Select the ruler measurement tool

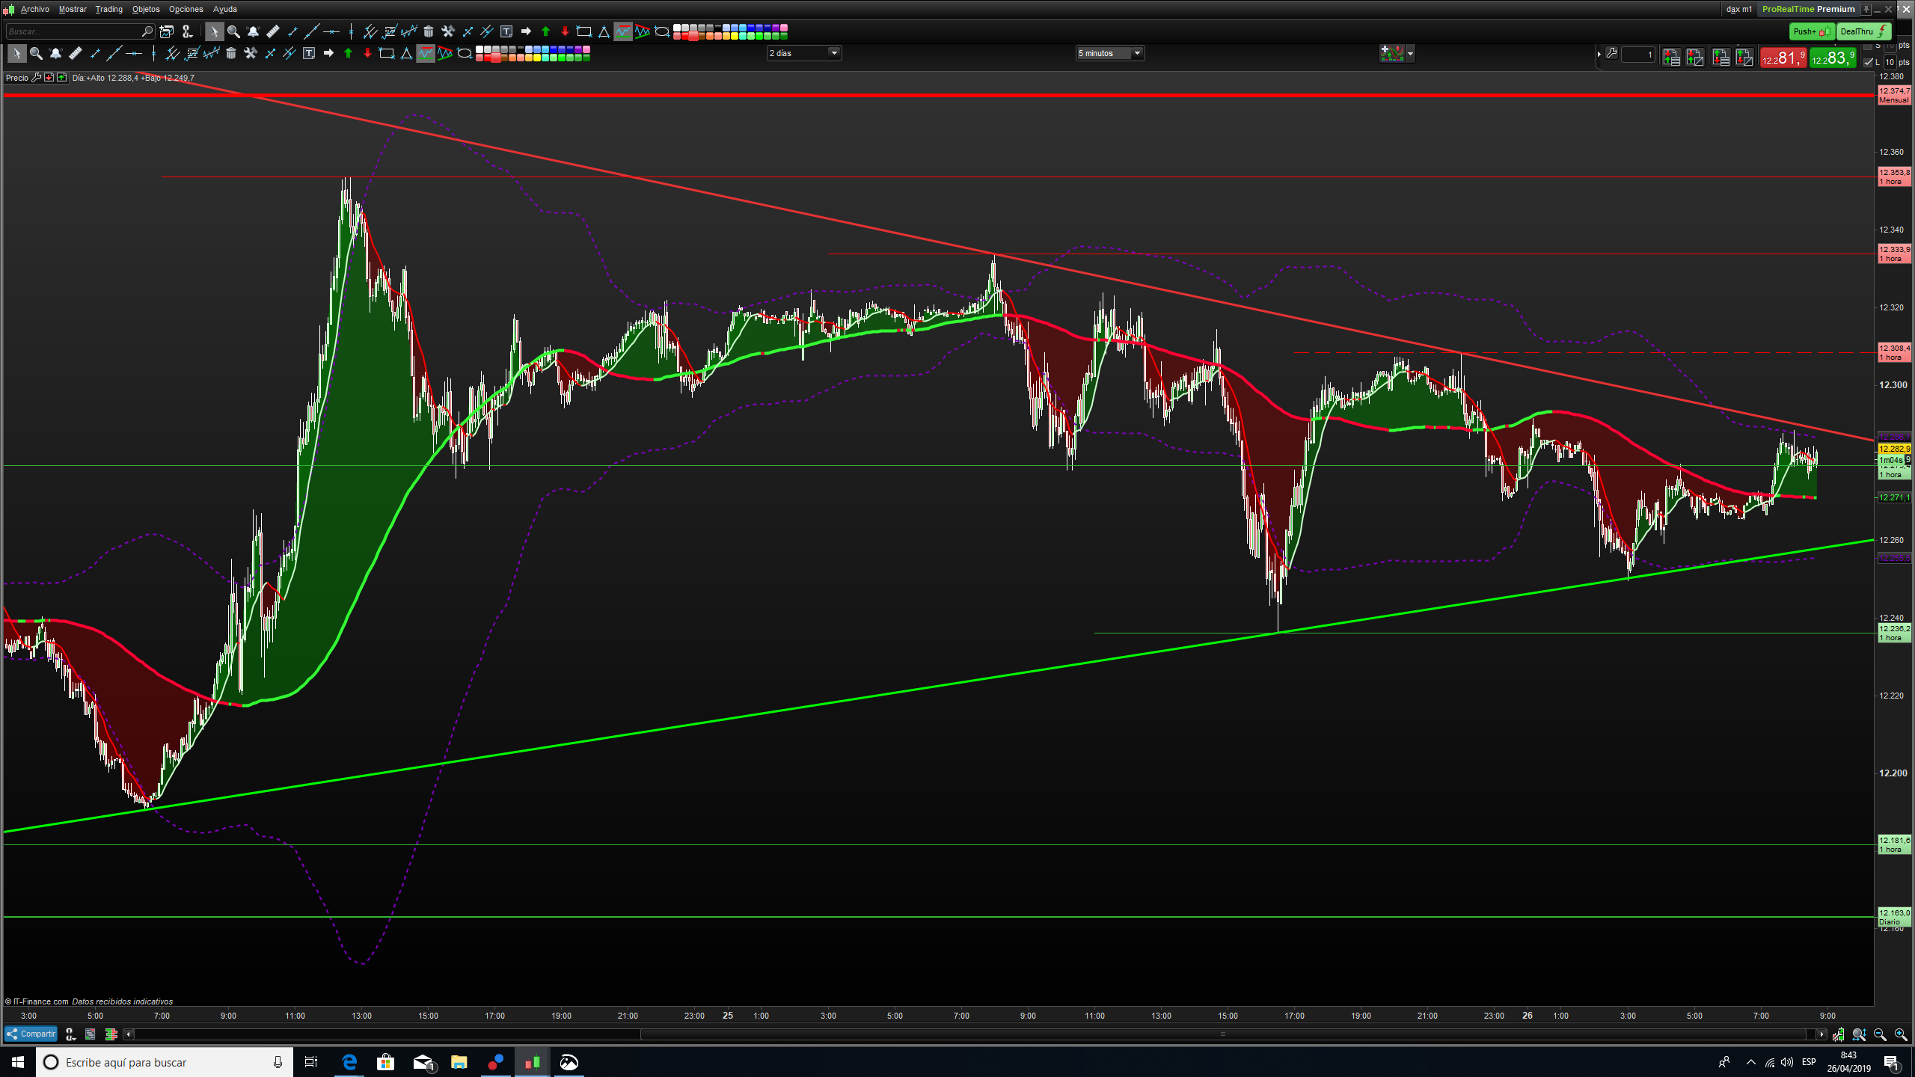pyautogui.click(x=273, y=31)
